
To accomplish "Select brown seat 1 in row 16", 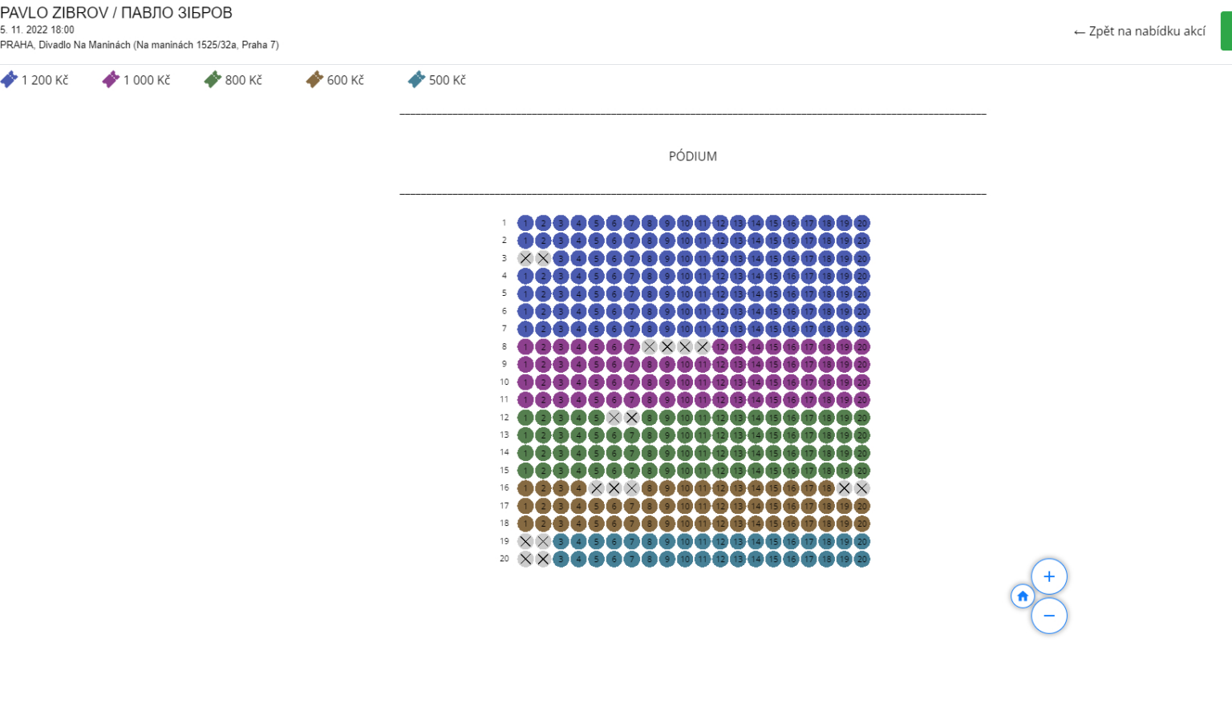I will point(525,488).
